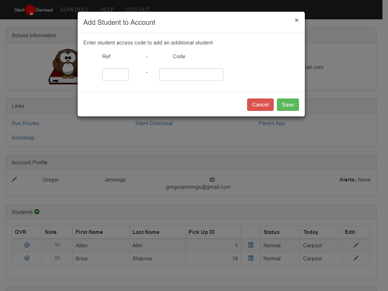
Task: Click the note bubble for Allen
Action: 57,245
